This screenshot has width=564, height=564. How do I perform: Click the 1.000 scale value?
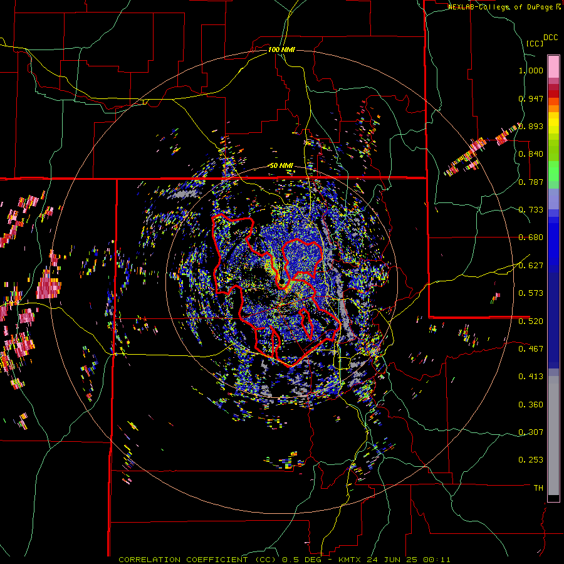[x=531, y=70]
